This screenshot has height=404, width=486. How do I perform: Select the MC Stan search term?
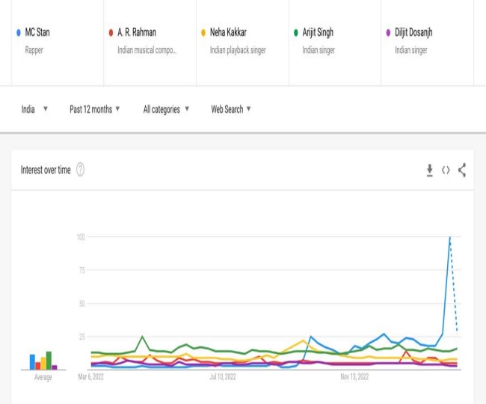coord(37,33)
